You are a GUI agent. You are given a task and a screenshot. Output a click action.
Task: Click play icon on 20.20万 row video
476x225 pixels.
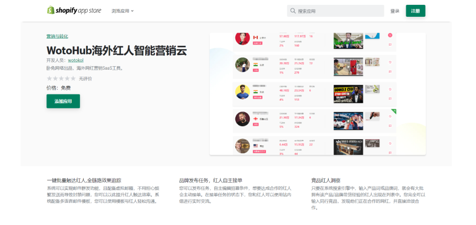pyautogui.click(x=348, y=67)
